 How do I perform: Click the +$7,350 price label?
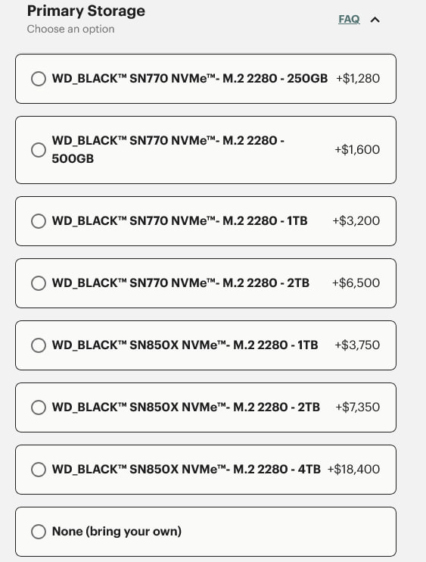click(x=357, y=407)
